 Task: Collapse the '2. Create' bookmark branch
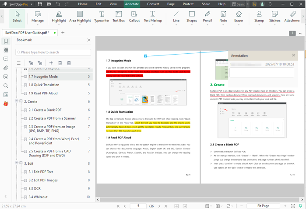coord(17,101)
